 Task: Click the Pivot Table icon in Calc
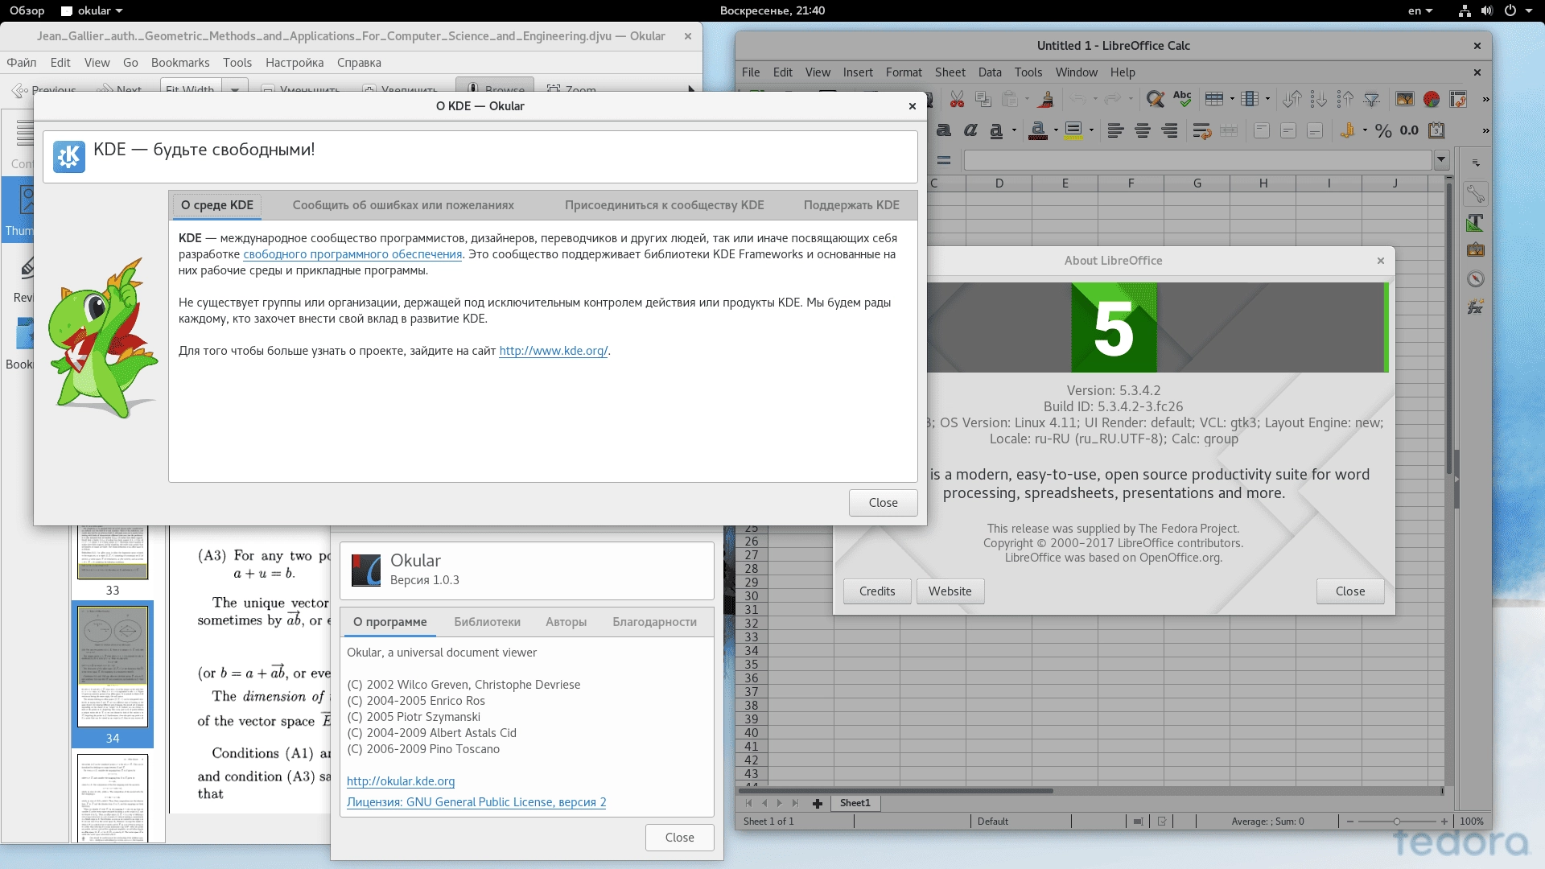coord(1458,99)
